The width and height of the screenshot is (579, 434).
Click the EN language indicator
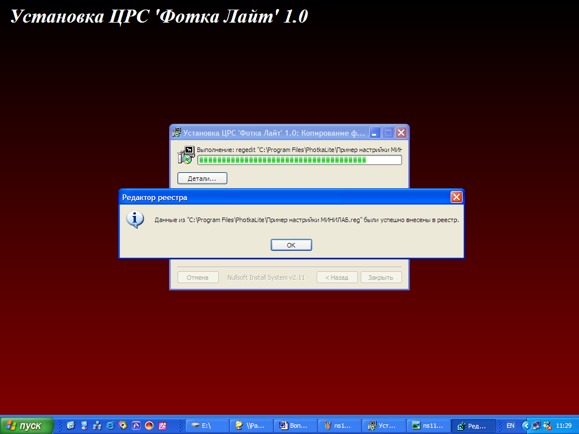511,426
